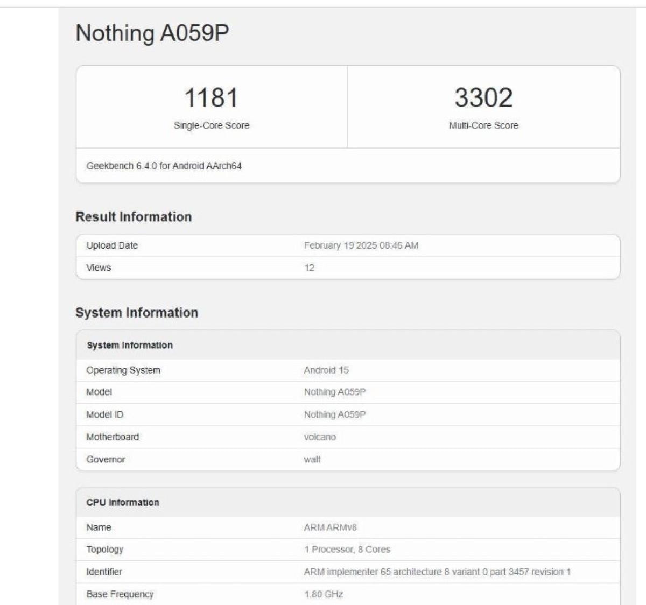Click the walt governor value
The width and height of the screenshot is (646, 605).
[x=312, y=460]
